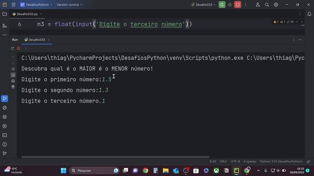This screenshot has width=314, height=176.
Task: Click the rerun icon in the Run panel
Action: pyautogui.click(x=12, y=48)
